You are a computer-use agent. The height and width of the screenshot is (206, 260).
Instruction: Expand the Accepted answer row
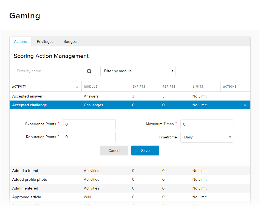click(27, 96)
